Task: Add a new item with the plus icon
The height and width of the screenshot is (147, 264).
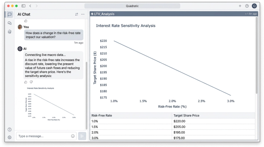Action: pyautogui.click(x=240, y=6)
